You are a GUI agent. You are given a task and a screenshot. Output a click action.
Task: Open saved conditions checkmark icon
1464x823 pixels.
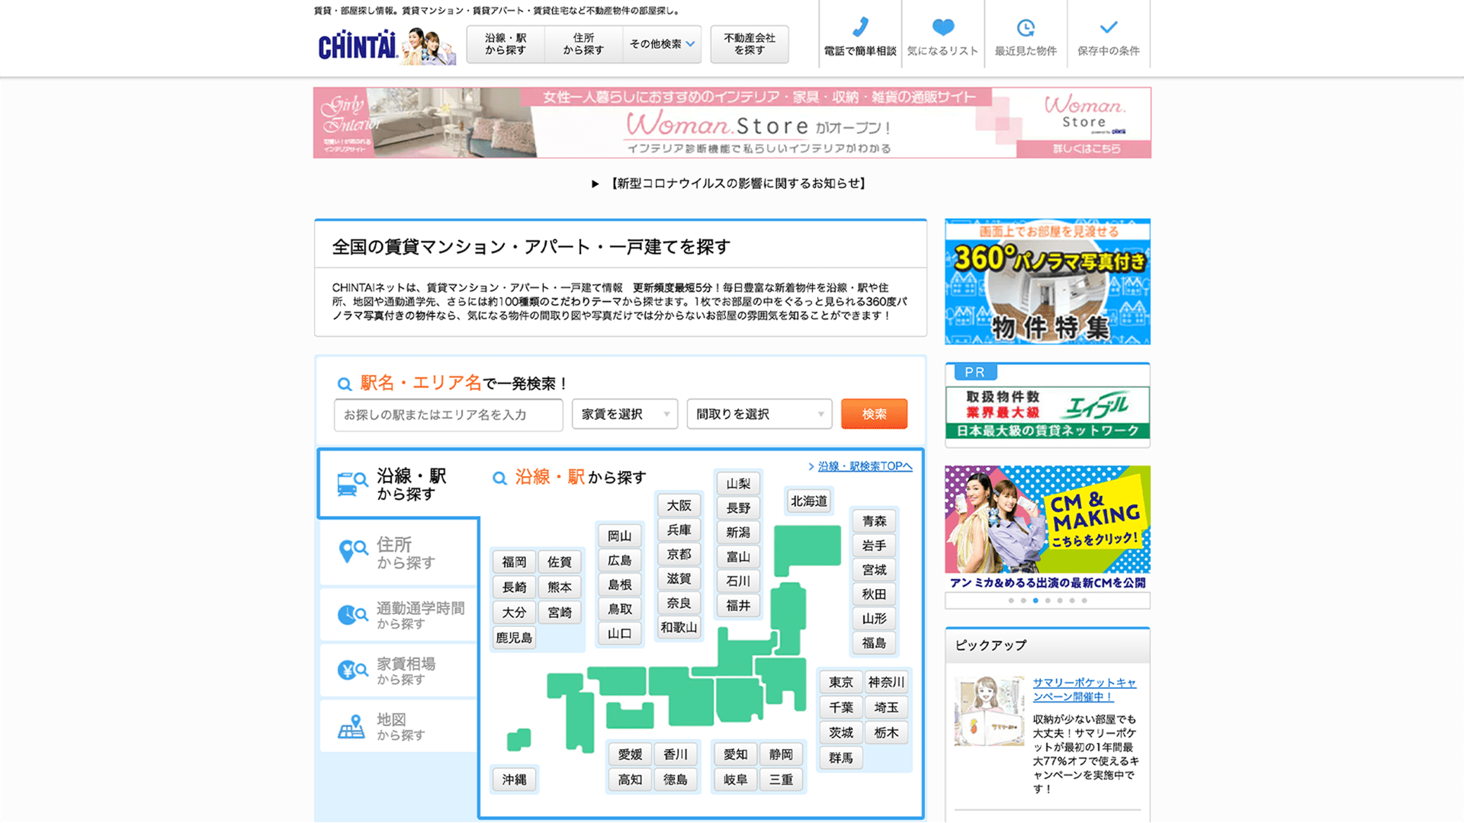(1108, 27)
